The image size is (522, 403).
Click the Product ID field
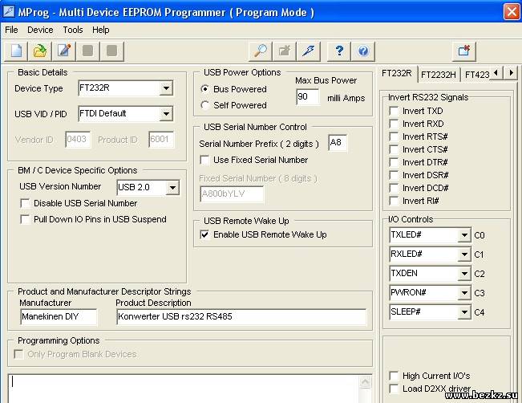tap(161, 140)
